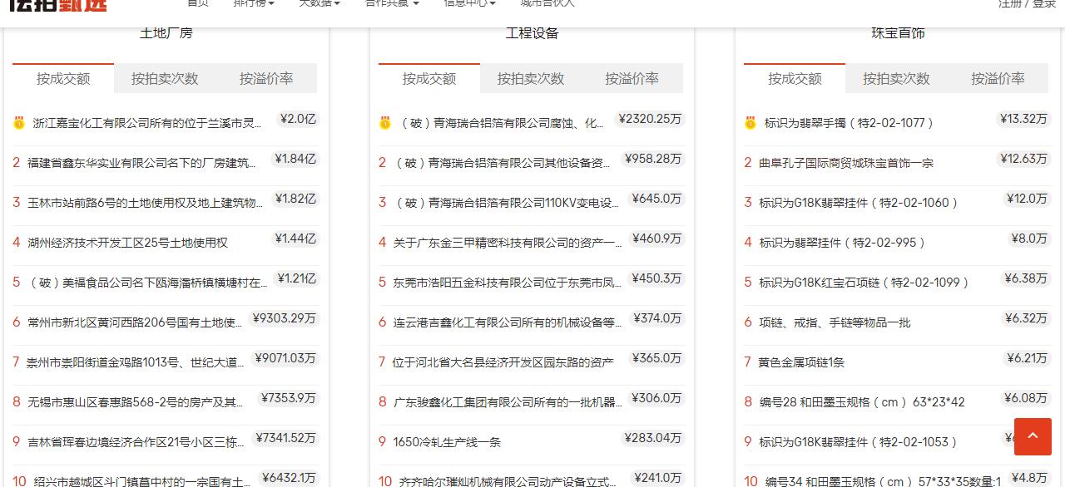Open 无锡市惠山区春惠路568-2号 listing
Screen dimensions: 1065x487
pyautogui.click(x=136, y=402)
